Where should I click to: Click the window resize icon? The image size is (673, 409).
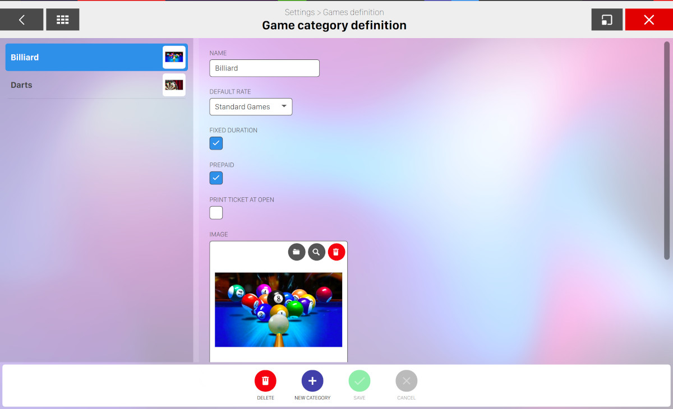click(x=607, y=20)
